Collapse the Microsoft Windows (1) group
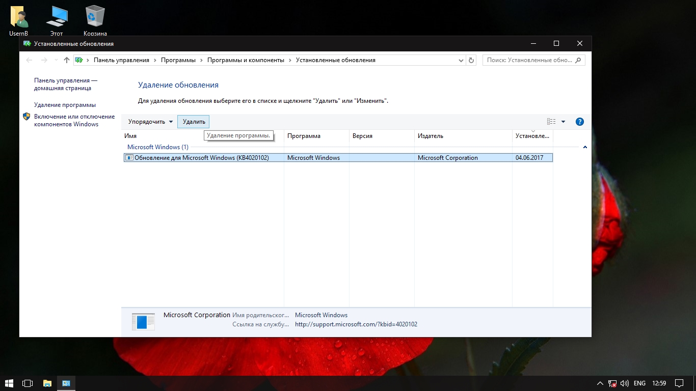Image resolution: width=696 pixels, height=391 pixels. (x=157, y=147)
